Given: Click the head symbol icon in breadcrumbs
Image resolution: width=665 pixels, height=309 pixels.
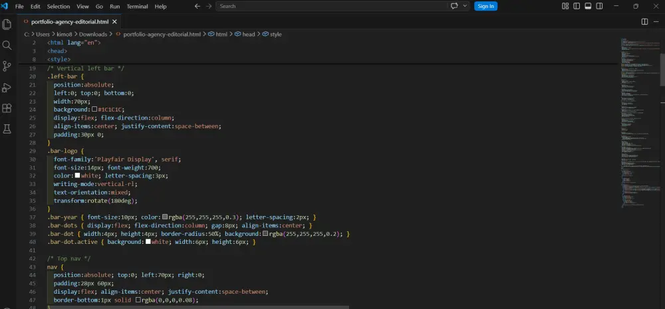Looking at the screenshot, I should (237, 35).
